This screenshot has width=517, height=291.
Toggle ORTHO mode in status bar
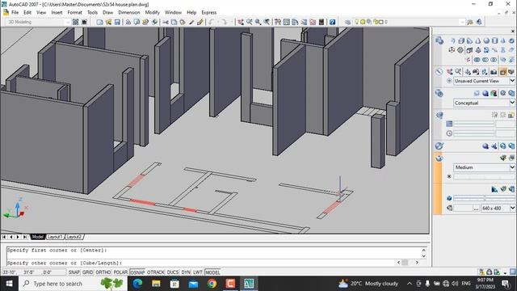(103, 272)
